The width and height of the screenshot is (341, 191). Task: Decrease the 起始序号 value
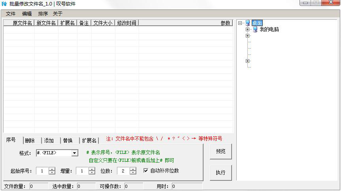tap(52, 172)
